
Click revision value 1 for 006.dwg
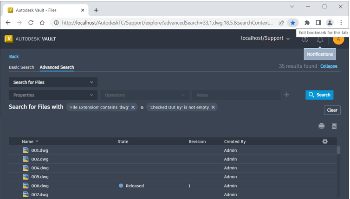click(x=189, y=186)
